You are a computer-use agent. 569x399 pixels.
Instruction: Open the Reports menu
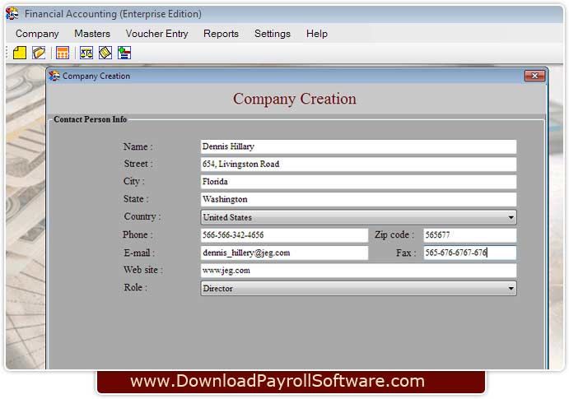(x=221, y=34)
